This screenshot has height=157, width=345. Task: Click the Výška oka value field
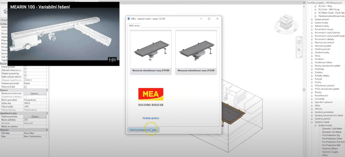[35, 103]
